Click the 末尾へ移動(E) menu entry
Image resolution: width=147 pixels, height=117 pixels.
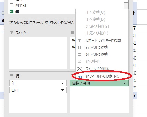102,33
